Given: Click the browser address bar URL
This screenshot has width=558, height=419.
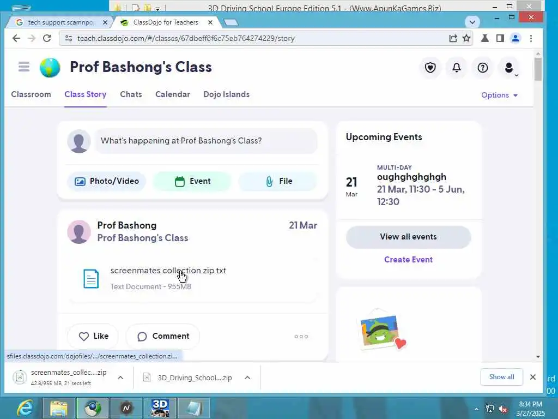Looking at the screenshot, I should (x=186, y=39).
